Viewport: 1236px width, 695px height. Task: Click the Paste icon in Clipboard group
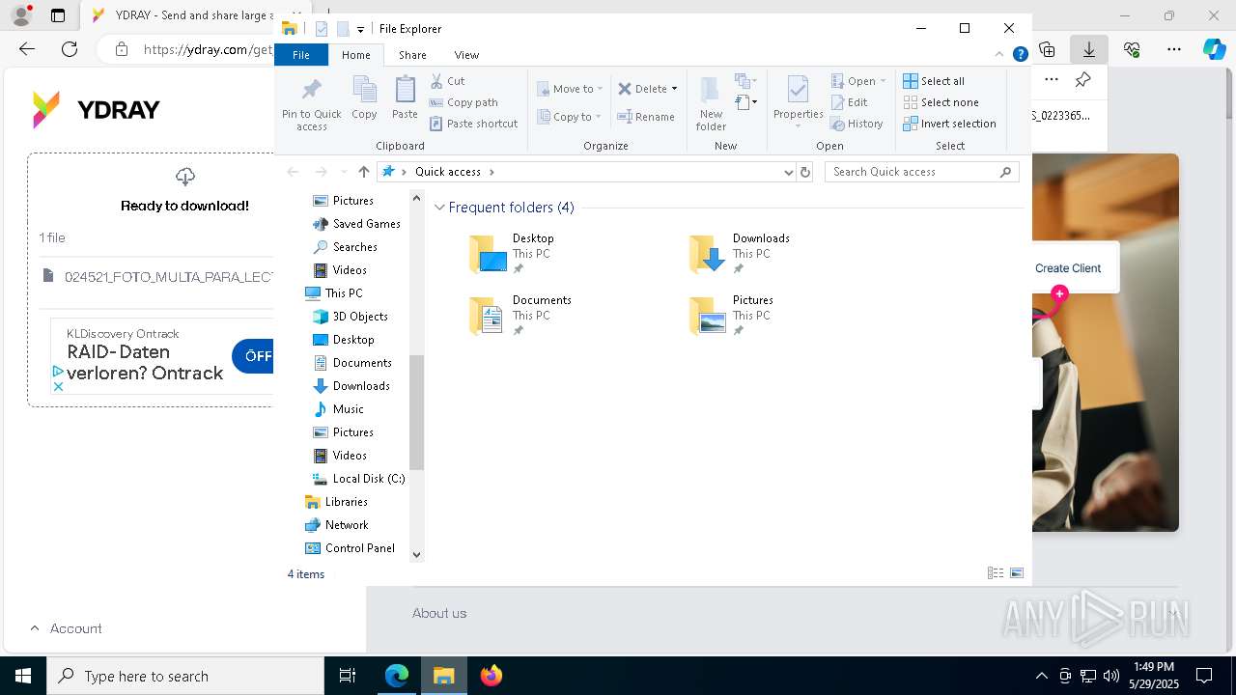(x=405, y=98)
